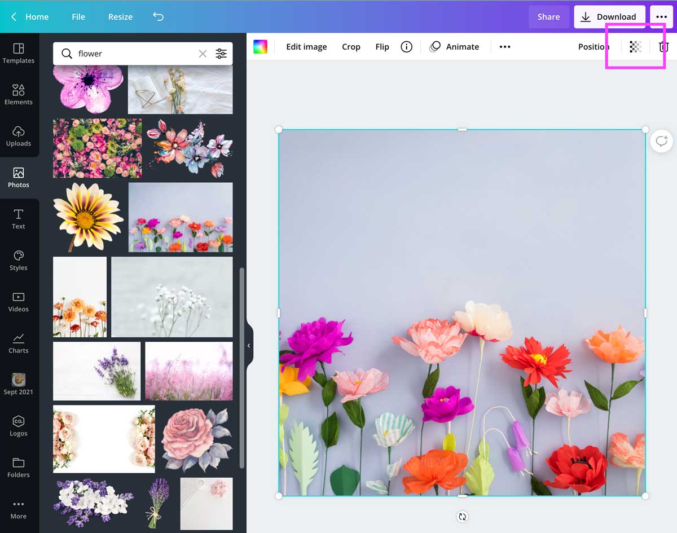Select the Elements sidebar icon
The height and width of the screenshot is (533, 677).
point(19,93)
